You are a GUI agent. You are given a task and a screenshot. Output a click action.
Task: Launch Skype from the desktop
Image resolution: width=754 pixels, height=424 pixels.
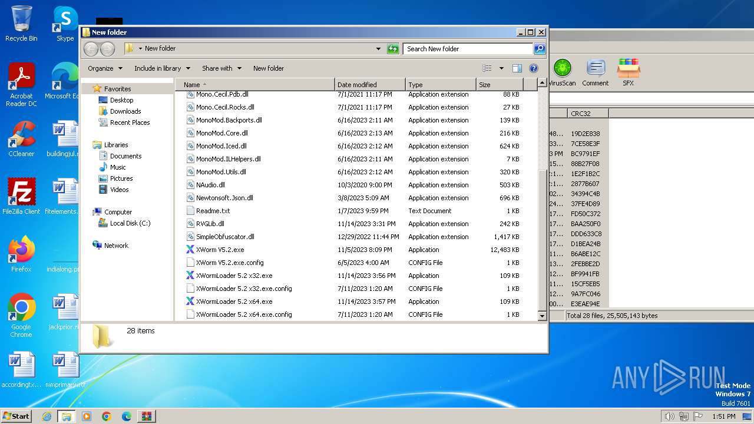(65, 24)
